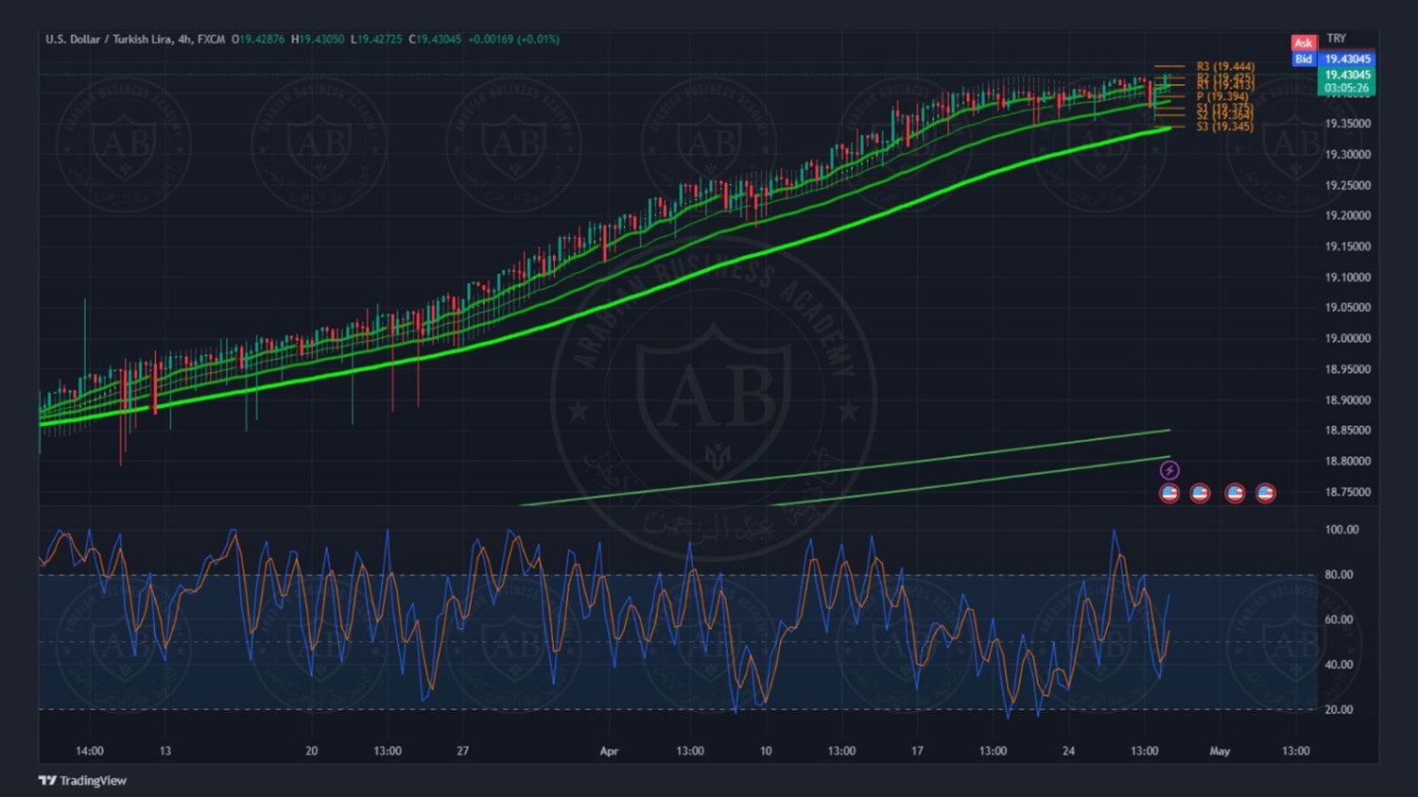Viewport: 1418px width, 797px height.
Task: Click the purple lightning event icon
Action: [x=1169, y=470]
